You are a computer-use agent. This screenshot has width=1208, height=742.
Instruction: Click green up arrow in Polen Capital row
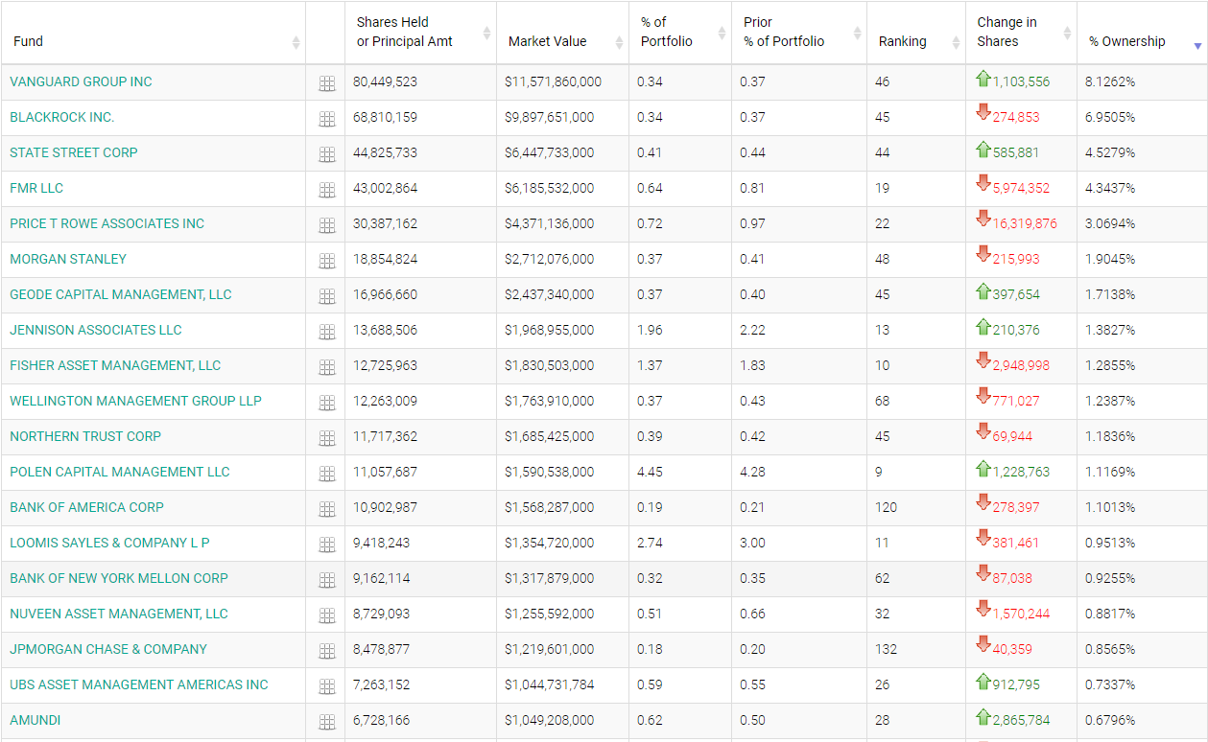click(983, 469)
